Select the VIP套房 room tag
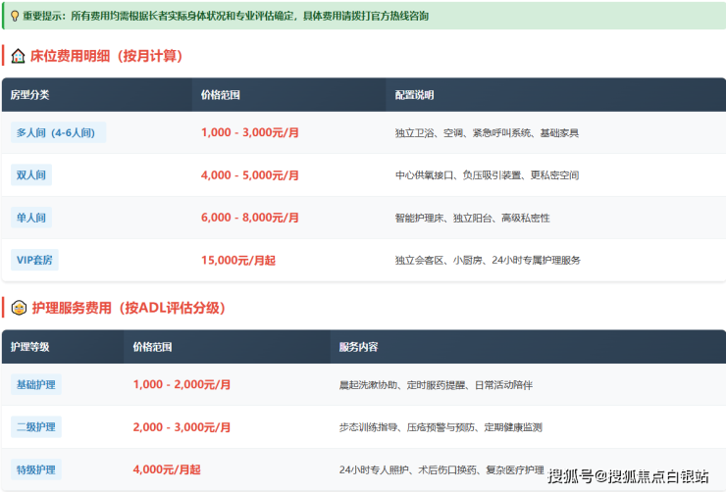Screen dimensions: 726x492 pos(34,260)
